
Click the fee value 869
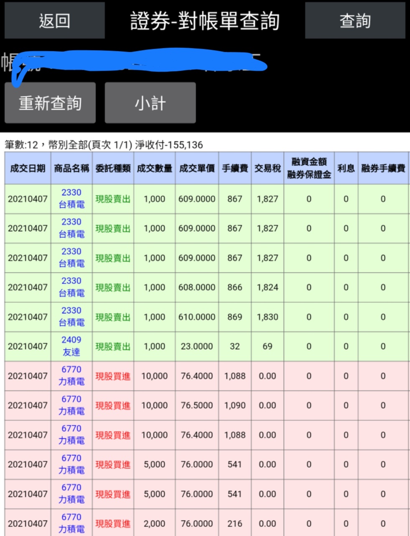point(235,317)
